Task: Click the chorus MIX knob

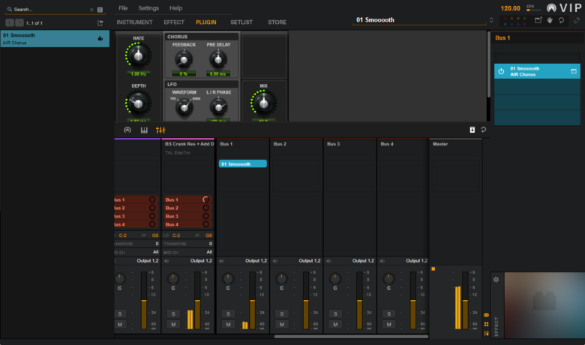Action: (263, 103)
